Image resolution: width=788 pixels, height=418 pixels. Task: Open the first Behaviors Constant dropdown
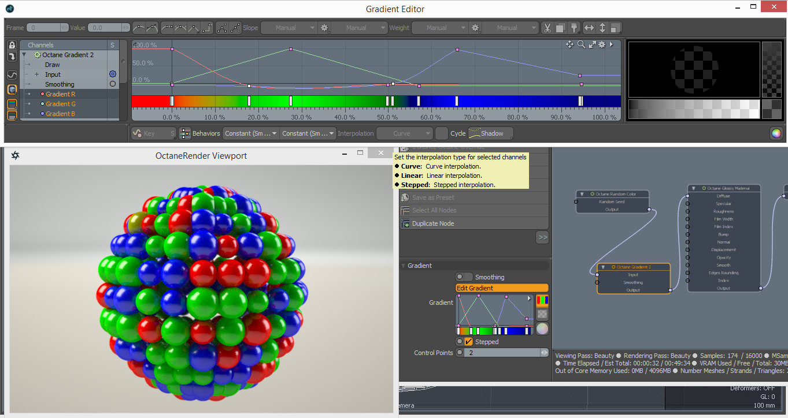pyautogui.click(x=251, y=133)
